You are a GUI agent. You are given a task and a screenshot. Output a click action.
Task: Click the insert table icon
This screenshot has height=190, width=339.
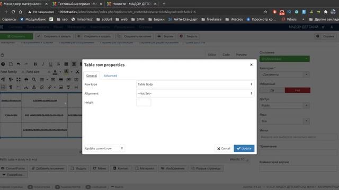point(42,80)
